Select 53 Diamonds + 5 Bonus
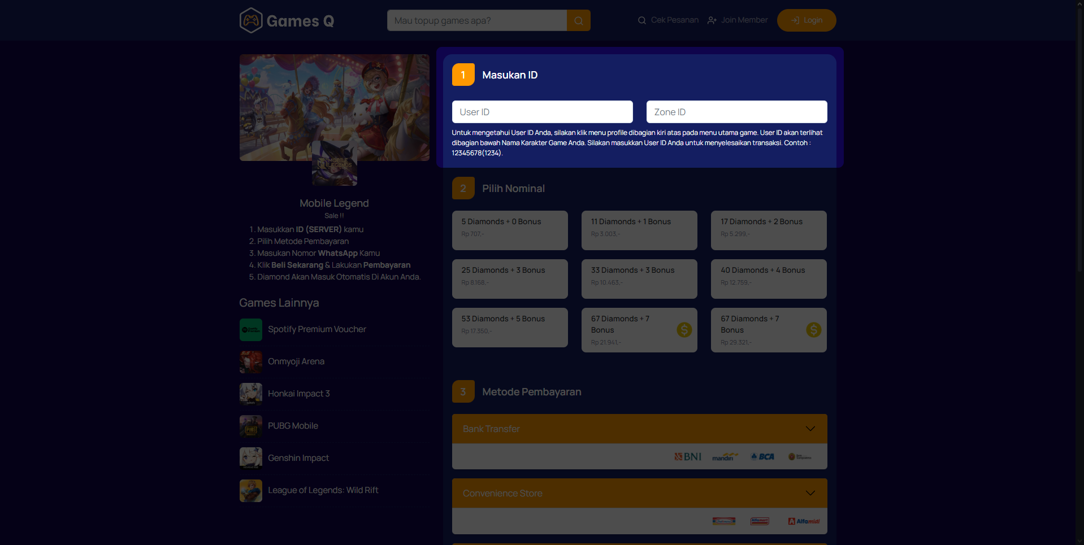This screenshot has width=1084, height=545. [510, 328]
